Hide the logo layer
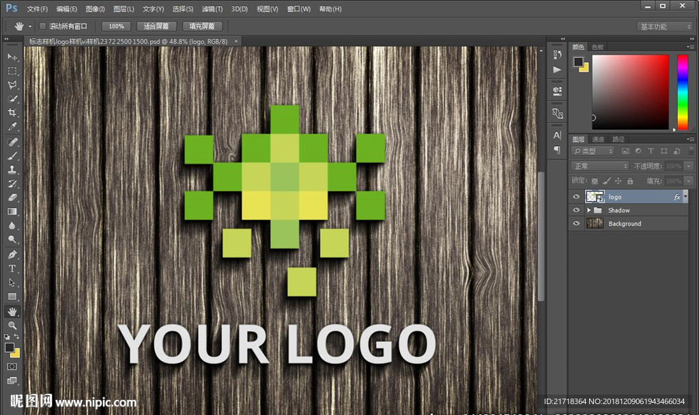 point(576,197)
